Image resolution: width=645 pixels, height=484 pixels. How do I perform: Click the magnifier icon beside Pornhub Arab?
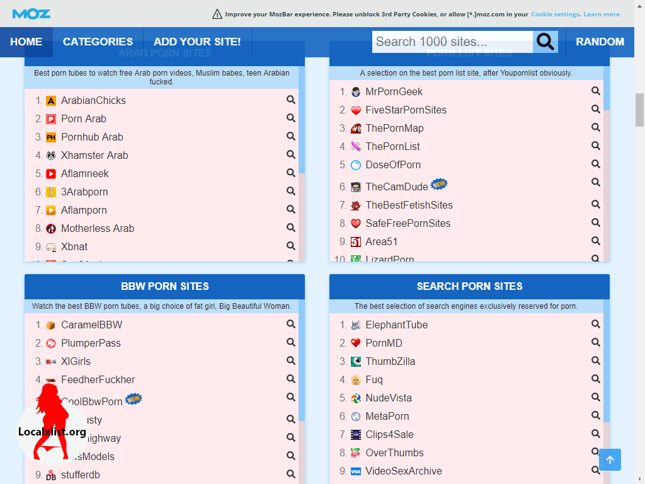(291, 136)
